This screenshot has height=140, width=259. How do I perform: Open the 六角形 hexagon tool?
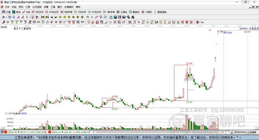(147, 12)
